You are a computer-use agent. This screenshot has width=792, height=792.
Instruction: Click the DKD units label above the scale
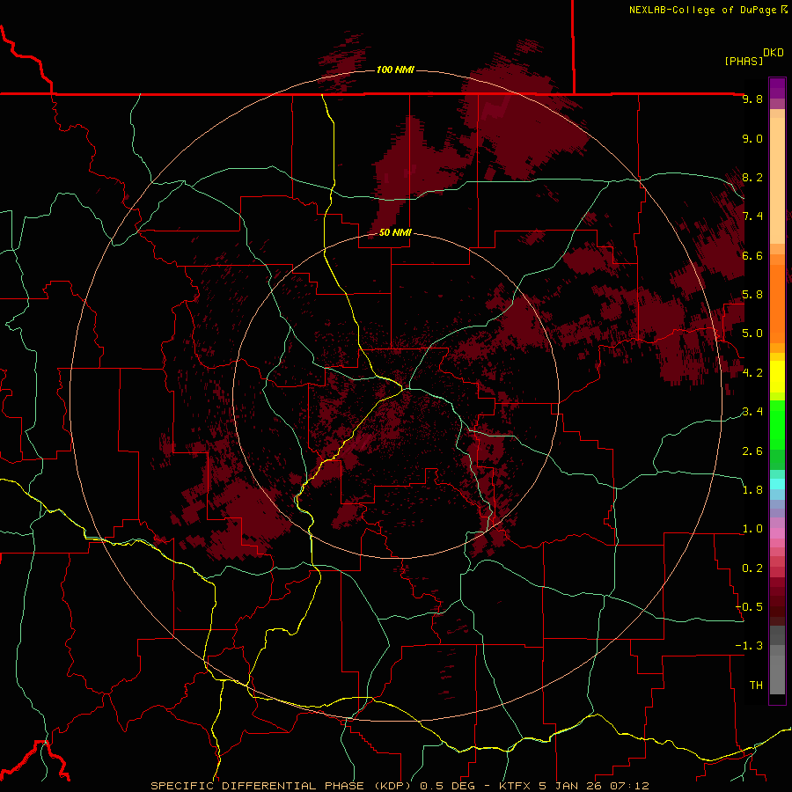pos(773,53)
